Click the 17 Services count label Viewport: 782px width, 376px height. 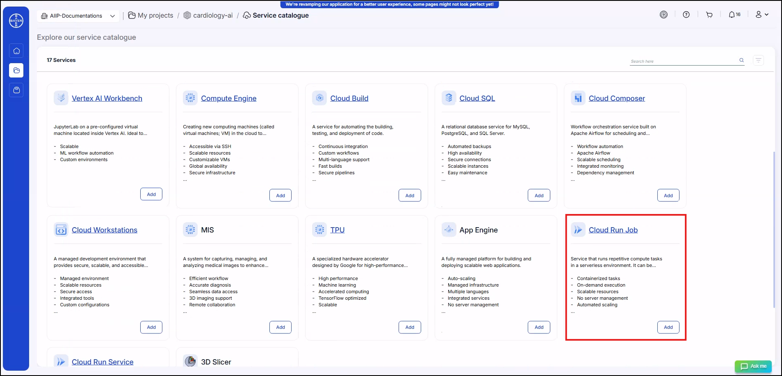point(61,60)
